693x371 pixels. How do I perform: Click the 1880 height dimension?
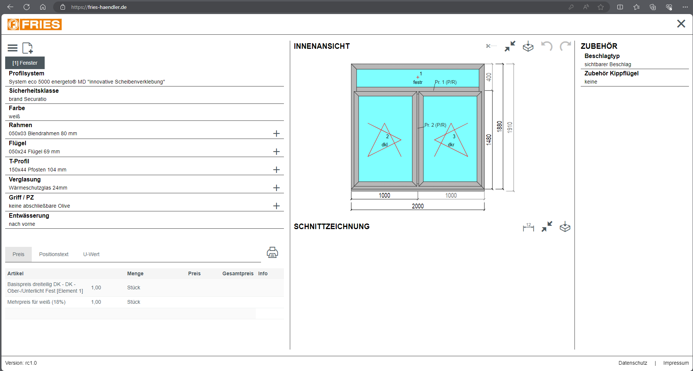tap(500, 127)
